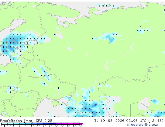Click the 30 to 35 mm violet swatch
The width and height of the screenshot is (165, 127).
click(x=59, y=124)
